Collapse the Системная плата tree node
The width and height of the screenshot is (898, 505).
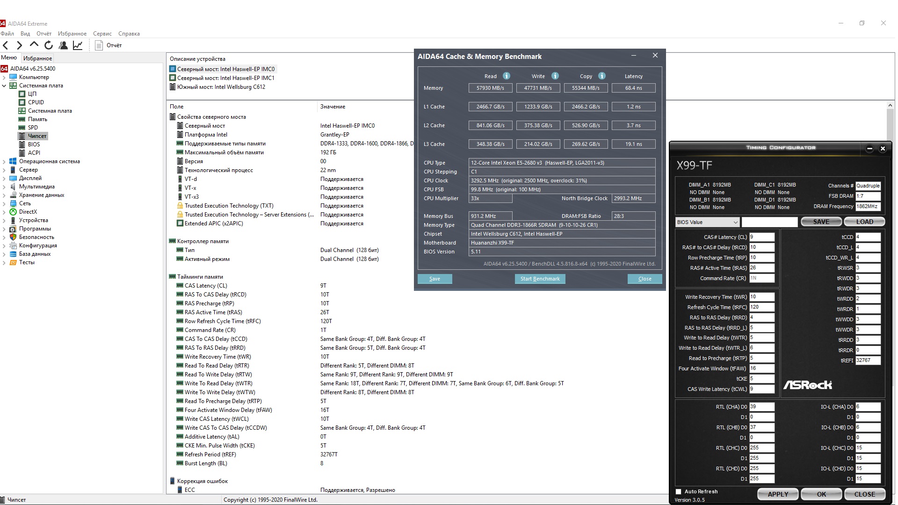(x=4, y=86)
